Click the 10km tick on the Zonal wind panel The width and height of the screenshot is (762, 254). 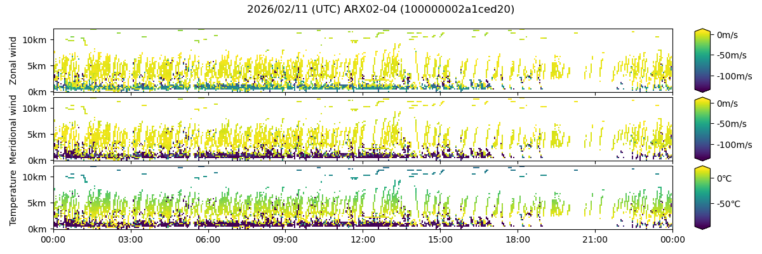(37, 39)
